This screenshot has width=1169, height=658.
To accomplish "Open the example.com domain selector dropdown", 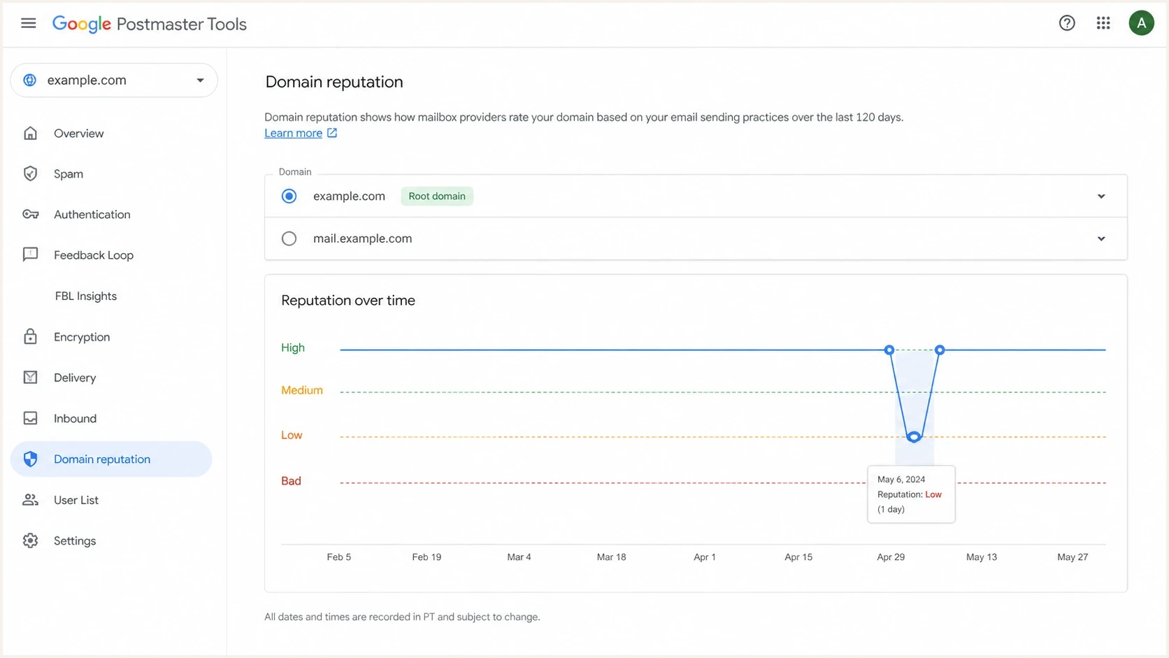I will (x=114, y=80).
